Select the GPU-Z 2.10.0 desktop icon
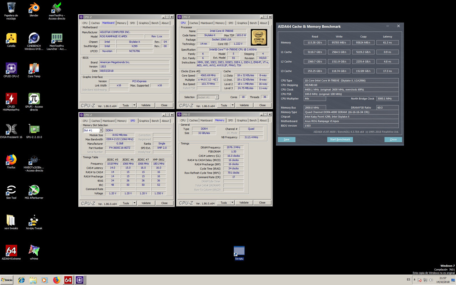The height and width of the screenshot is (285, 456). click(x=34, y=131)
